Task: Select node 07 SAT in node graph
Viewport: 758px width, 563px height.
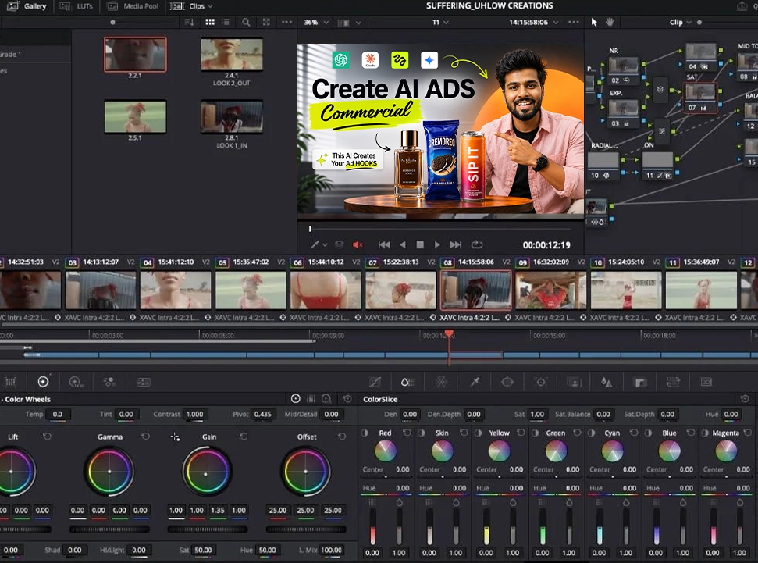Action: click(700, 97)
